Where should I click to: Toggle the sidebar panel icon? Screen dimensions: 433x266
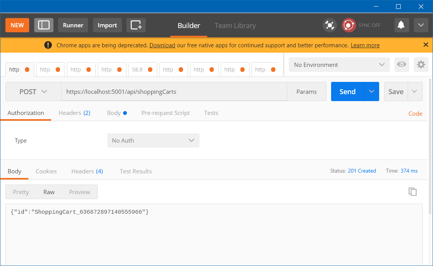(x=43, y=25)
